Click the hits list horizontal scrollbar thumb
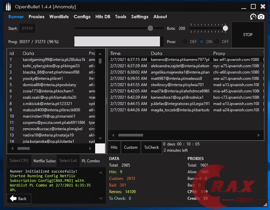This screenshot has width=270, height=210. 131,135
